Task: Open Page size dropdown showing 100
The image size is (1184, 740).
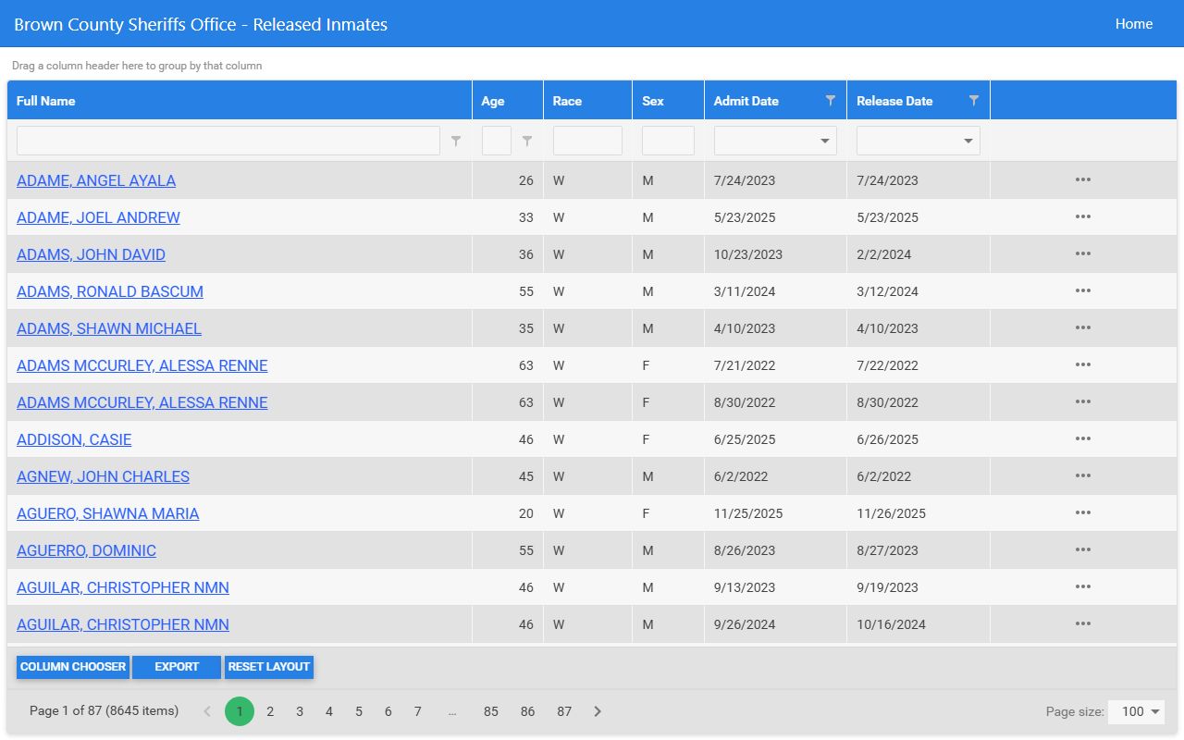Action: click(x=1136, y=711)
